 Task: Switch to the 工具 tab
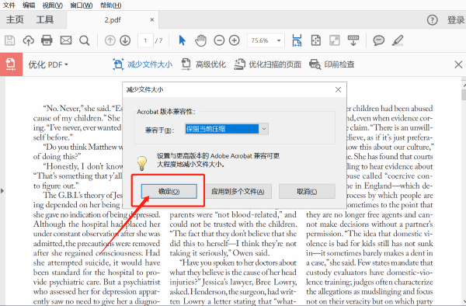(x=45, y=19)
